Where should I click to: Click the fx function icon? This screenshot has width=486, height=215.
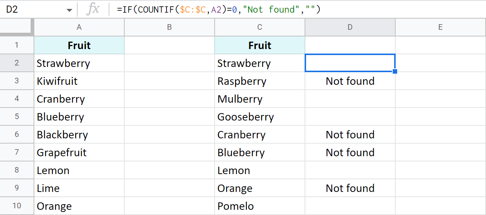coord(93,10)
